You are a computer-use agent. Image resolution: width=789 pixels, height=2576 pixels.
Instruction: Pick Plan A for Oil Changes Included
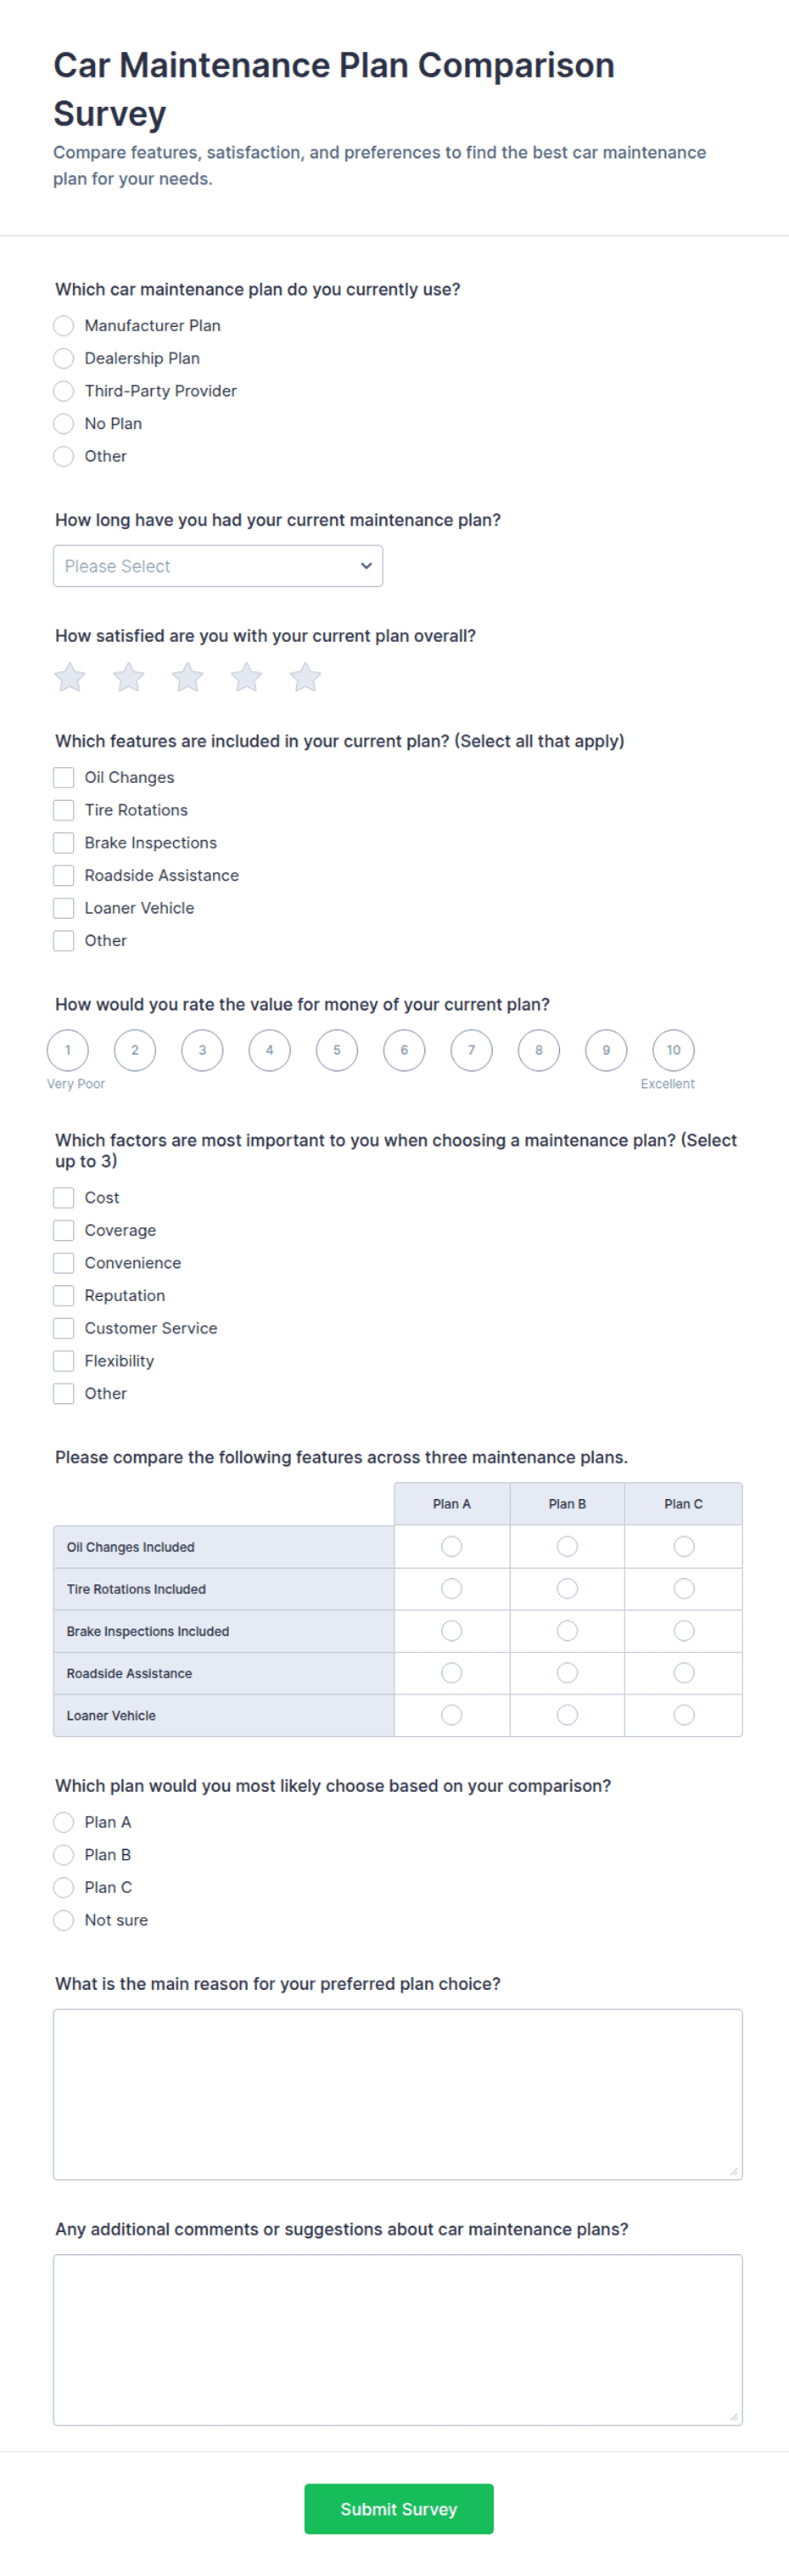click(x=451, y=1547)
